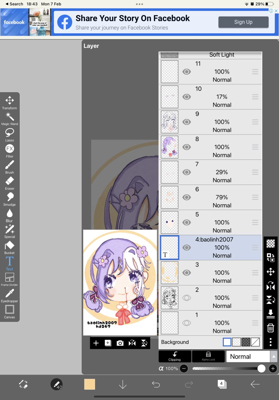Select the Text tool
Image resolution: width=279 pixels, height=400 pixels.
[x=10, y=264]
